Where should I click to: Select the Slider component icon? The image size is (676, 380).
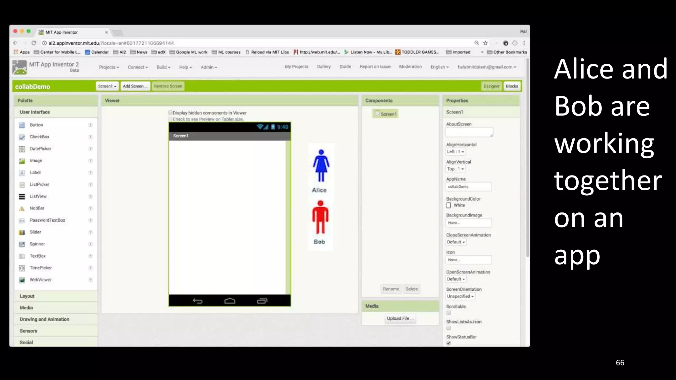[22, 232]
